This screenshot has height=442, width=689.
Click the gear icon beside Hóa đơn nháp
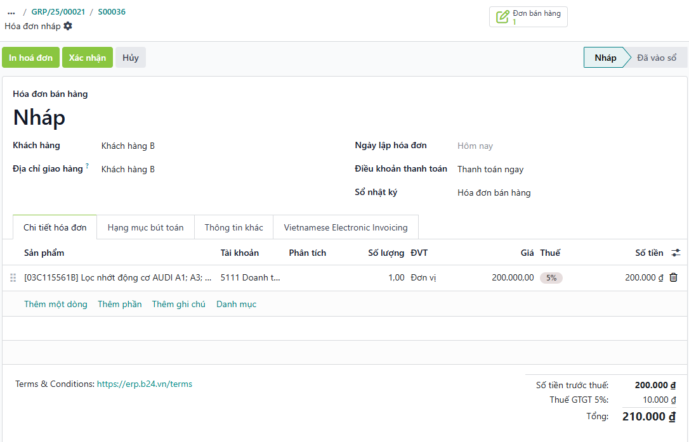coord(68,26)
